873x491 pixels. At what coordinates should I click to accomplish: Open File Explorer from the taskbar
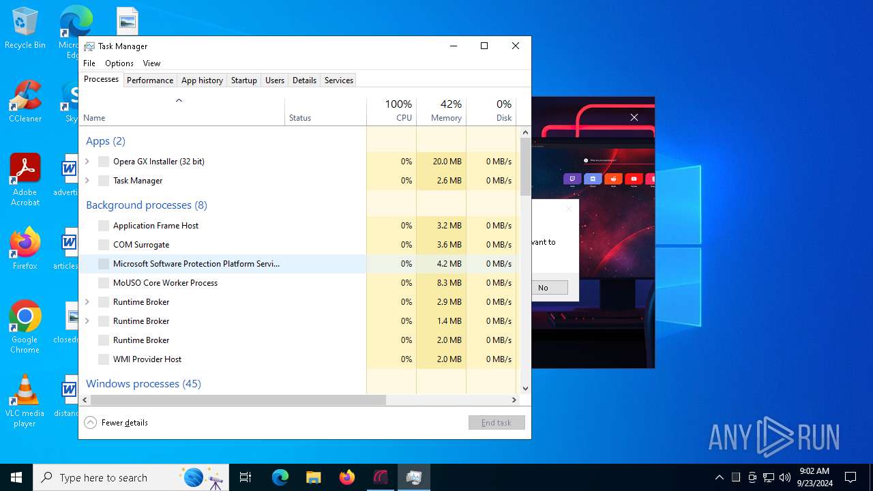point(313,477)
